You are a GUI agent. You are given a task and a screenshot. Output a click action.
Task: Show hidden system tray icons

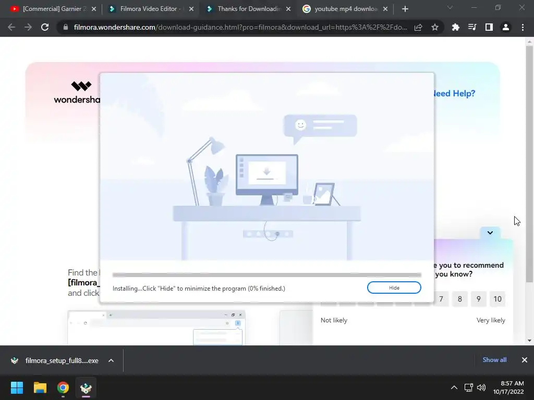[454, 387]
